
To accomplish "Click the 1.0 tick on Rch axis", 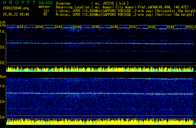I will [x=2, y=86].
